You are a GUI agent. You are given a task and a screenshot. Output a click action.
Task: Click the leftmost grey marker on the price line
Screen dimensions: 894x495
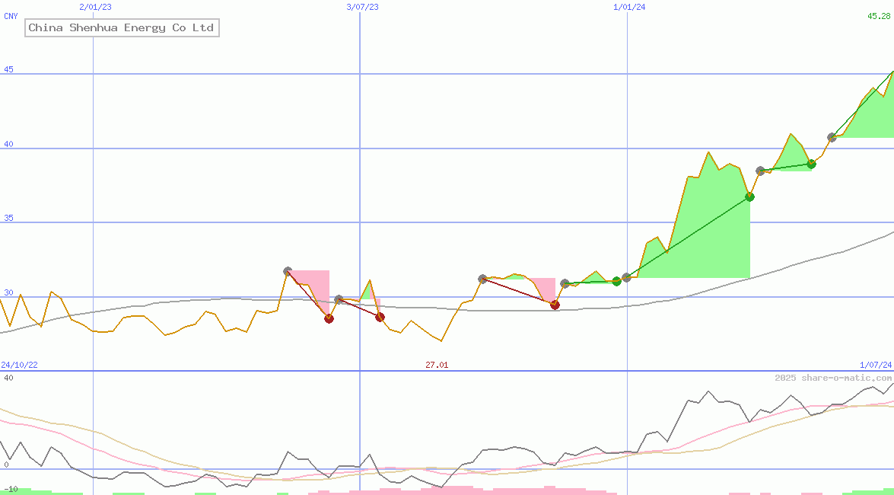288,271
